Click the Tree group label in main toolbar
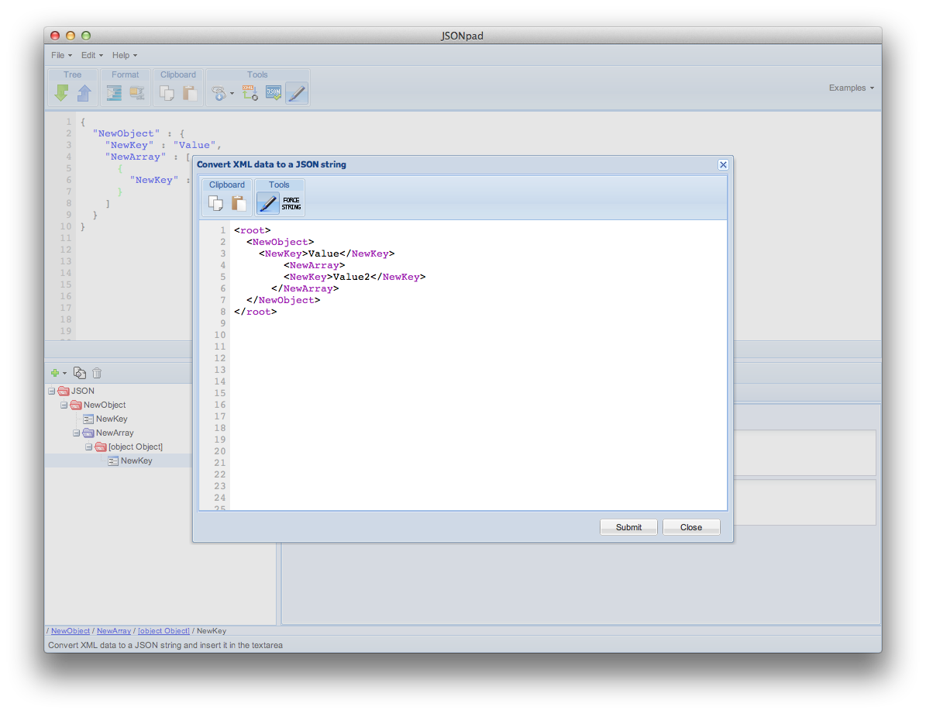Viewport: 926px width, 714px height. tap(72, 74)
